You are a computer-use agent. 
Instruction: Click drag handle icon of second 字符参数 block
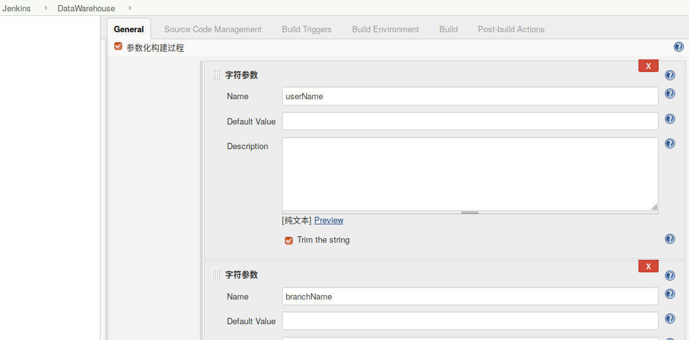(216, 275)
